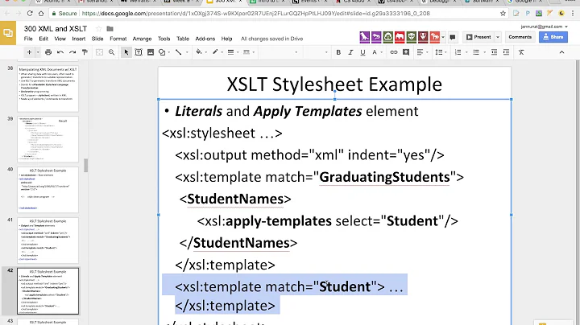Expand the shape tool dropdown arrow

pos(169,52)
